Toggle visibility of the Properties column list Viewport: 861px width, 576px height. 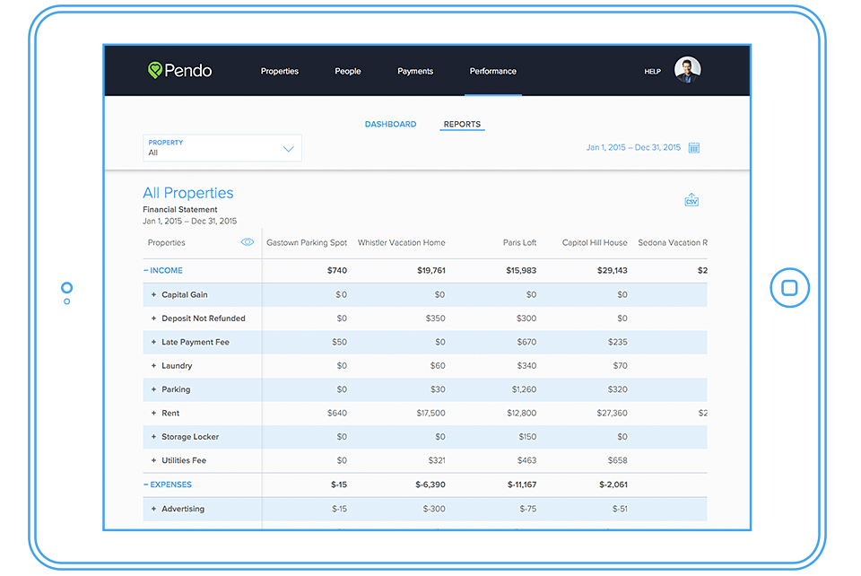pos(248,241)
